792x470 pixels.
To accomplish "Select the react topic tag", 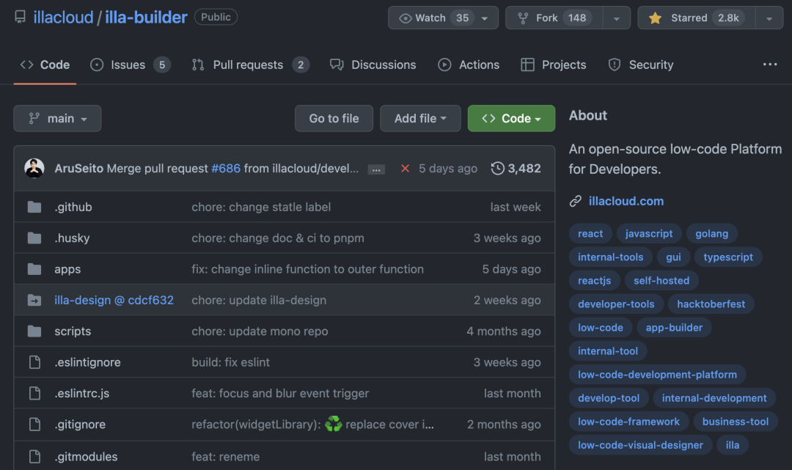I will (x=590, y=233).
